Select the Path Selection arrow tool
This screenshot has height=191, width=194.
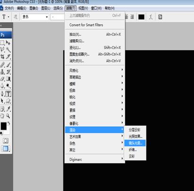2,101
